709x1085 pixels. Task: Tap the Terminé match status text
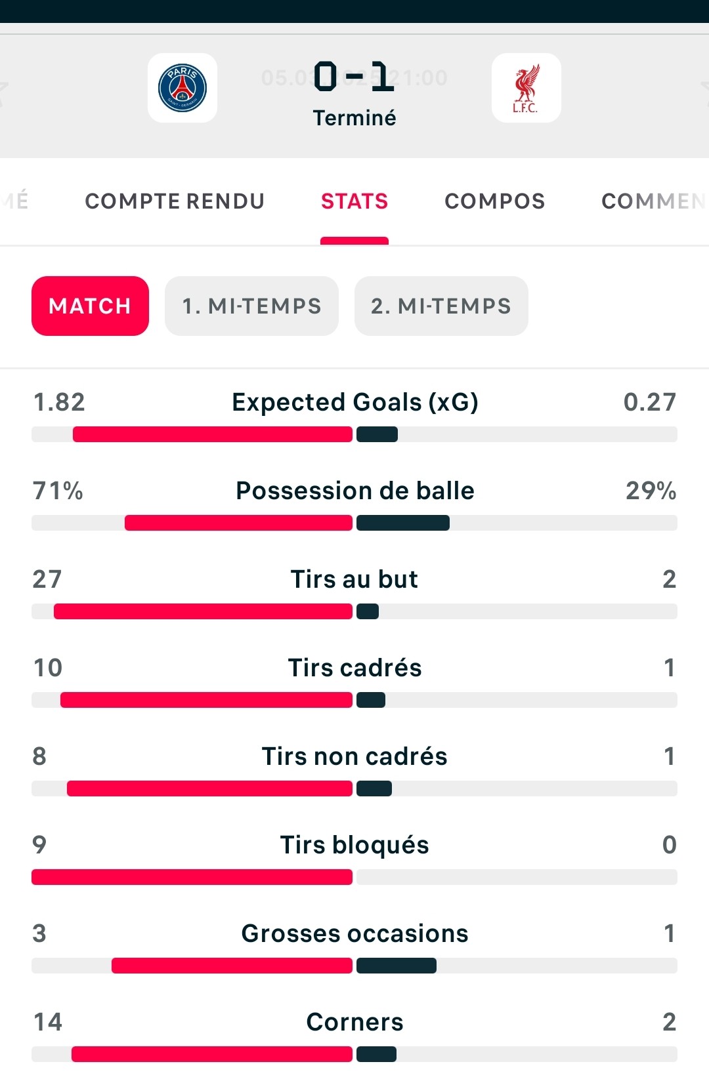point(354,118)
